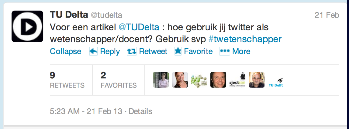349x129 pixels.
Task: Open the projectcon logo avatar
Action: pos(237,80)
